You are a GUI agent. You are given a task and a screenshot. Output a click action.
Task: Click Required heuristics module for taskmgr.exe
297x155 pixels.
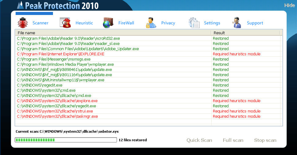tap(237, 116)
